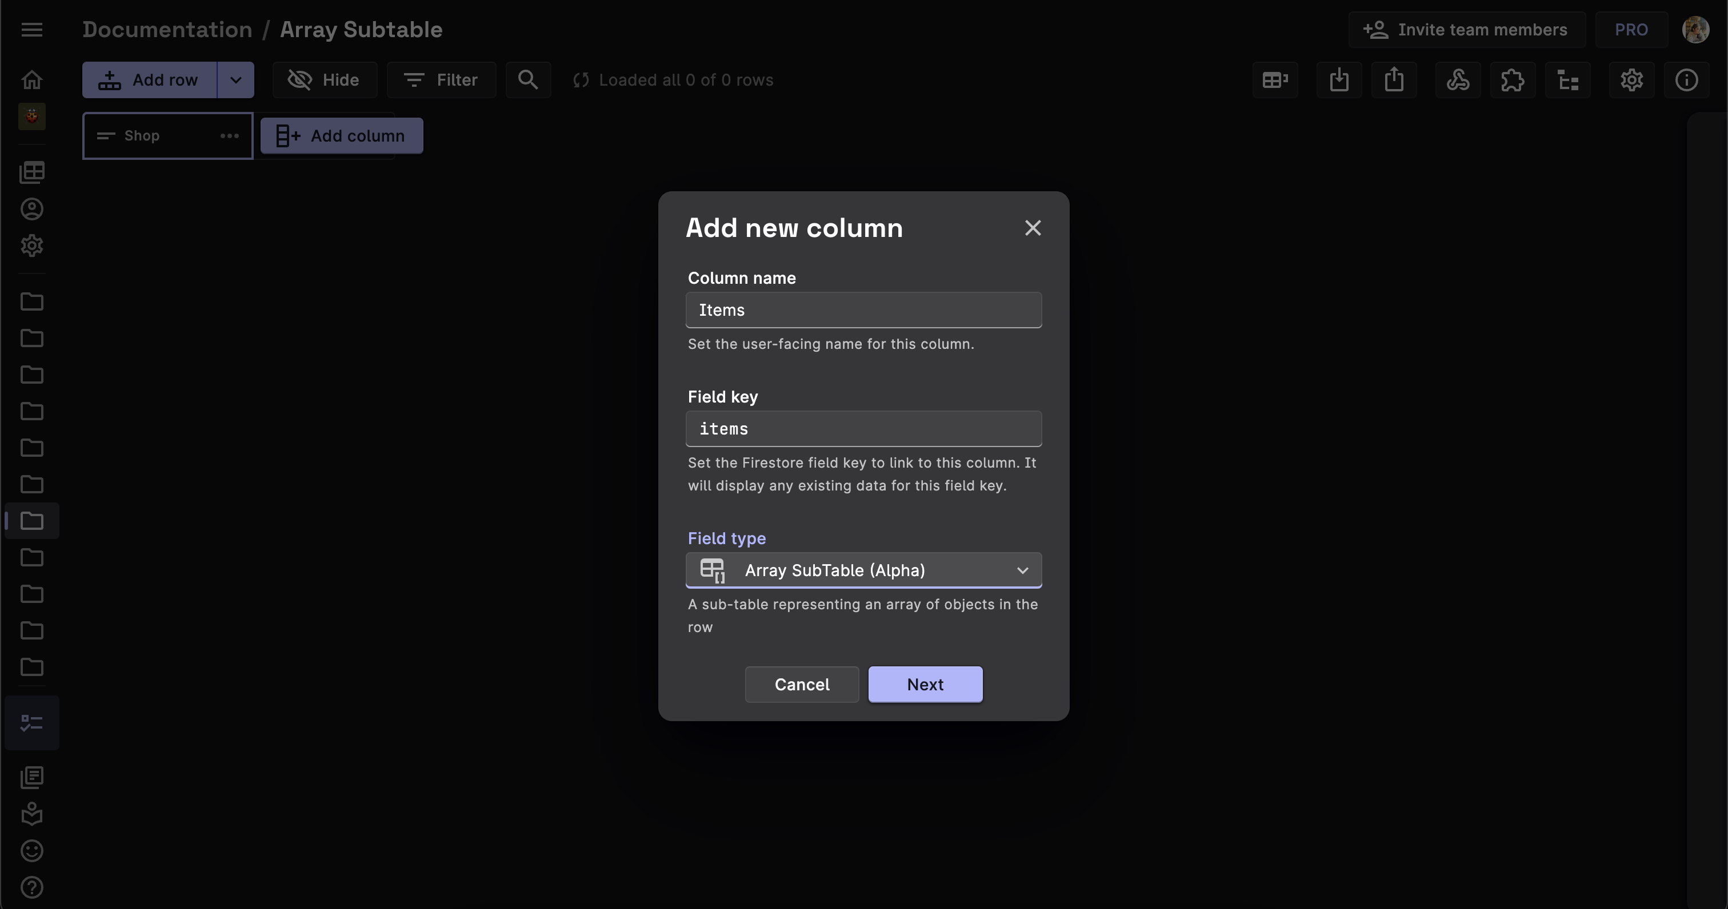Open the hamburger navigation menu
The image size is (1728, 909).
click(31, 30)
